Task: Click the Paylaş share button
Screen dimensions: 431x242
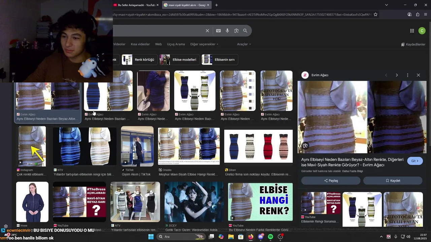Action: click(x=331, y=180)
